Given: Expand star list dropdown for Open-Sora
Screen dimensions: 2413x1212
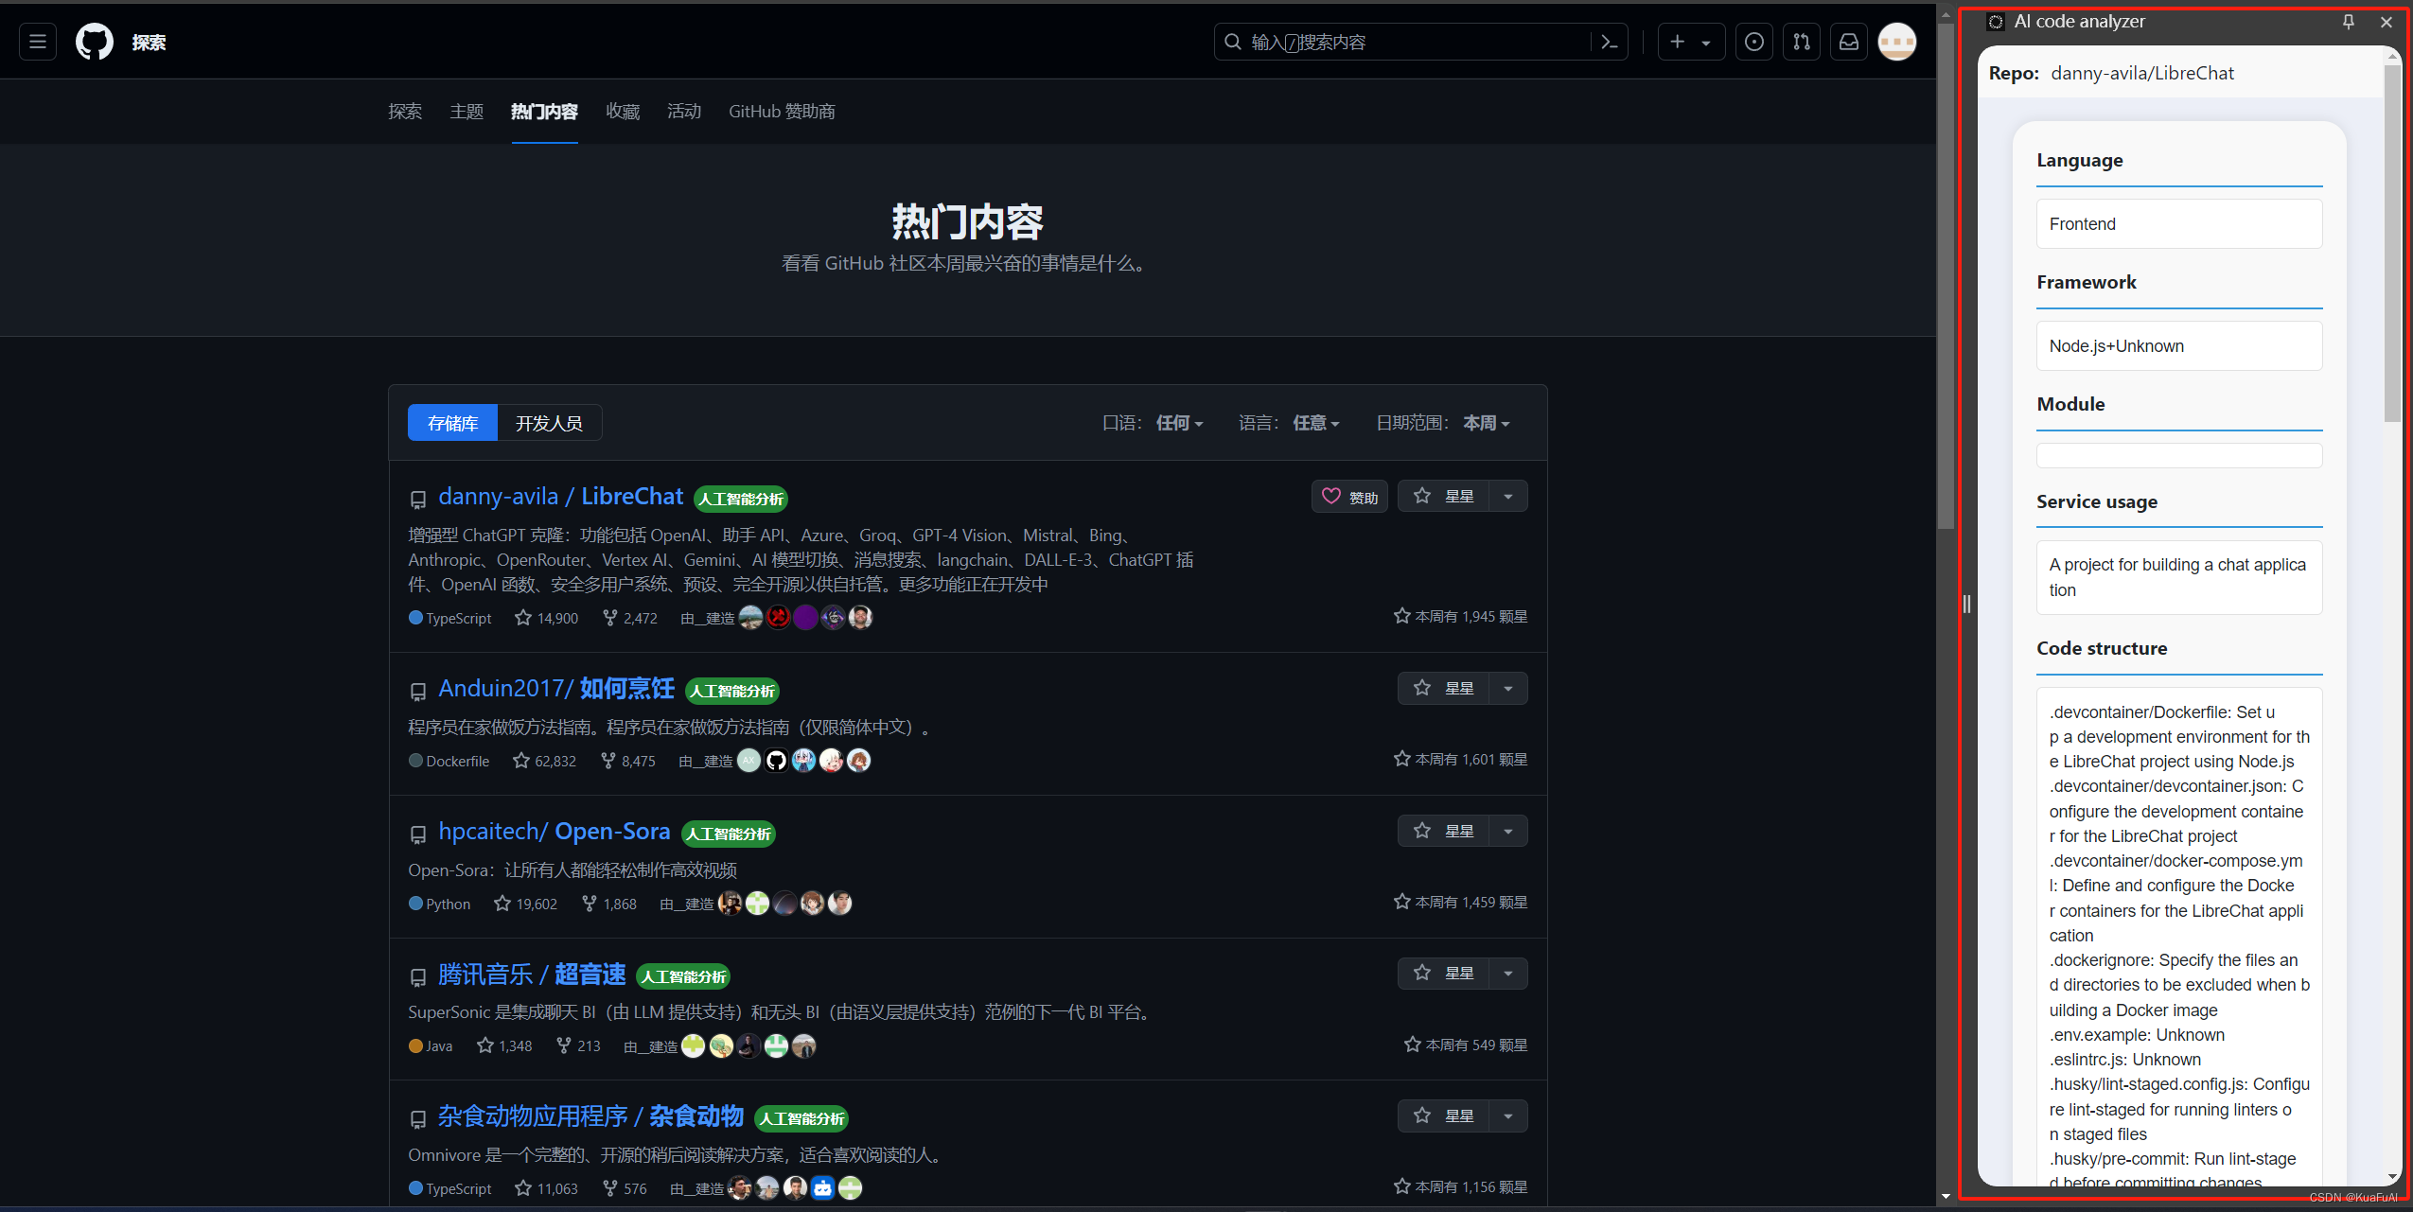Looking at the screenshot, I should point(1508,831).
